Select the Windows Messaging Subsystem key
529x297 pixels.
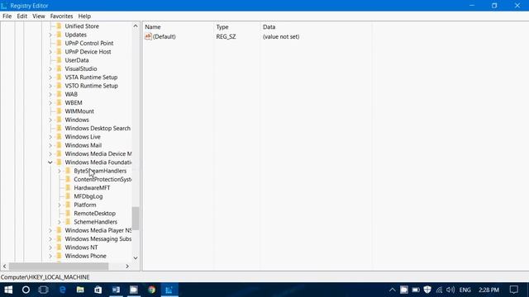click(98, 239)
